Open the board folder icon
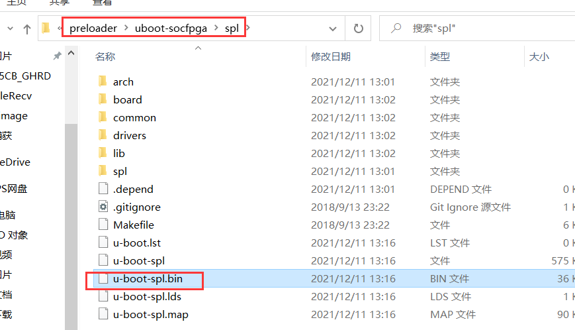This screenshot has width=575, height=330. point(103,99)
